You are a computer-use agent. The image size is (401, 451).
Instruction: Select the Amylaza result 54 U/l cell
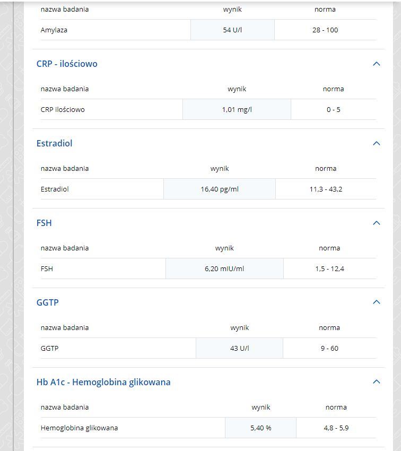(x=232, y=30)
